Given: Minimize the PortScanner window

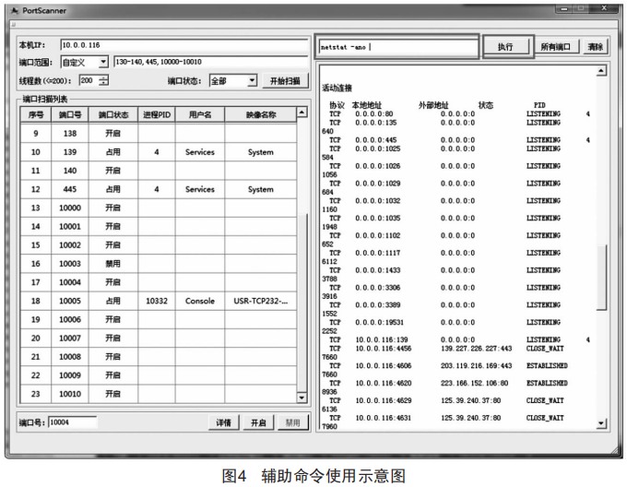Looking at the screenshot, I should (566, 7).
